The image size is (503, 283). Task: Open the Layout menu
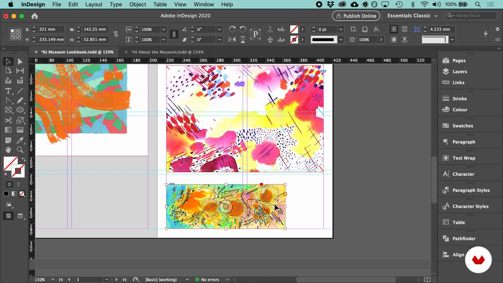[94, 4]
